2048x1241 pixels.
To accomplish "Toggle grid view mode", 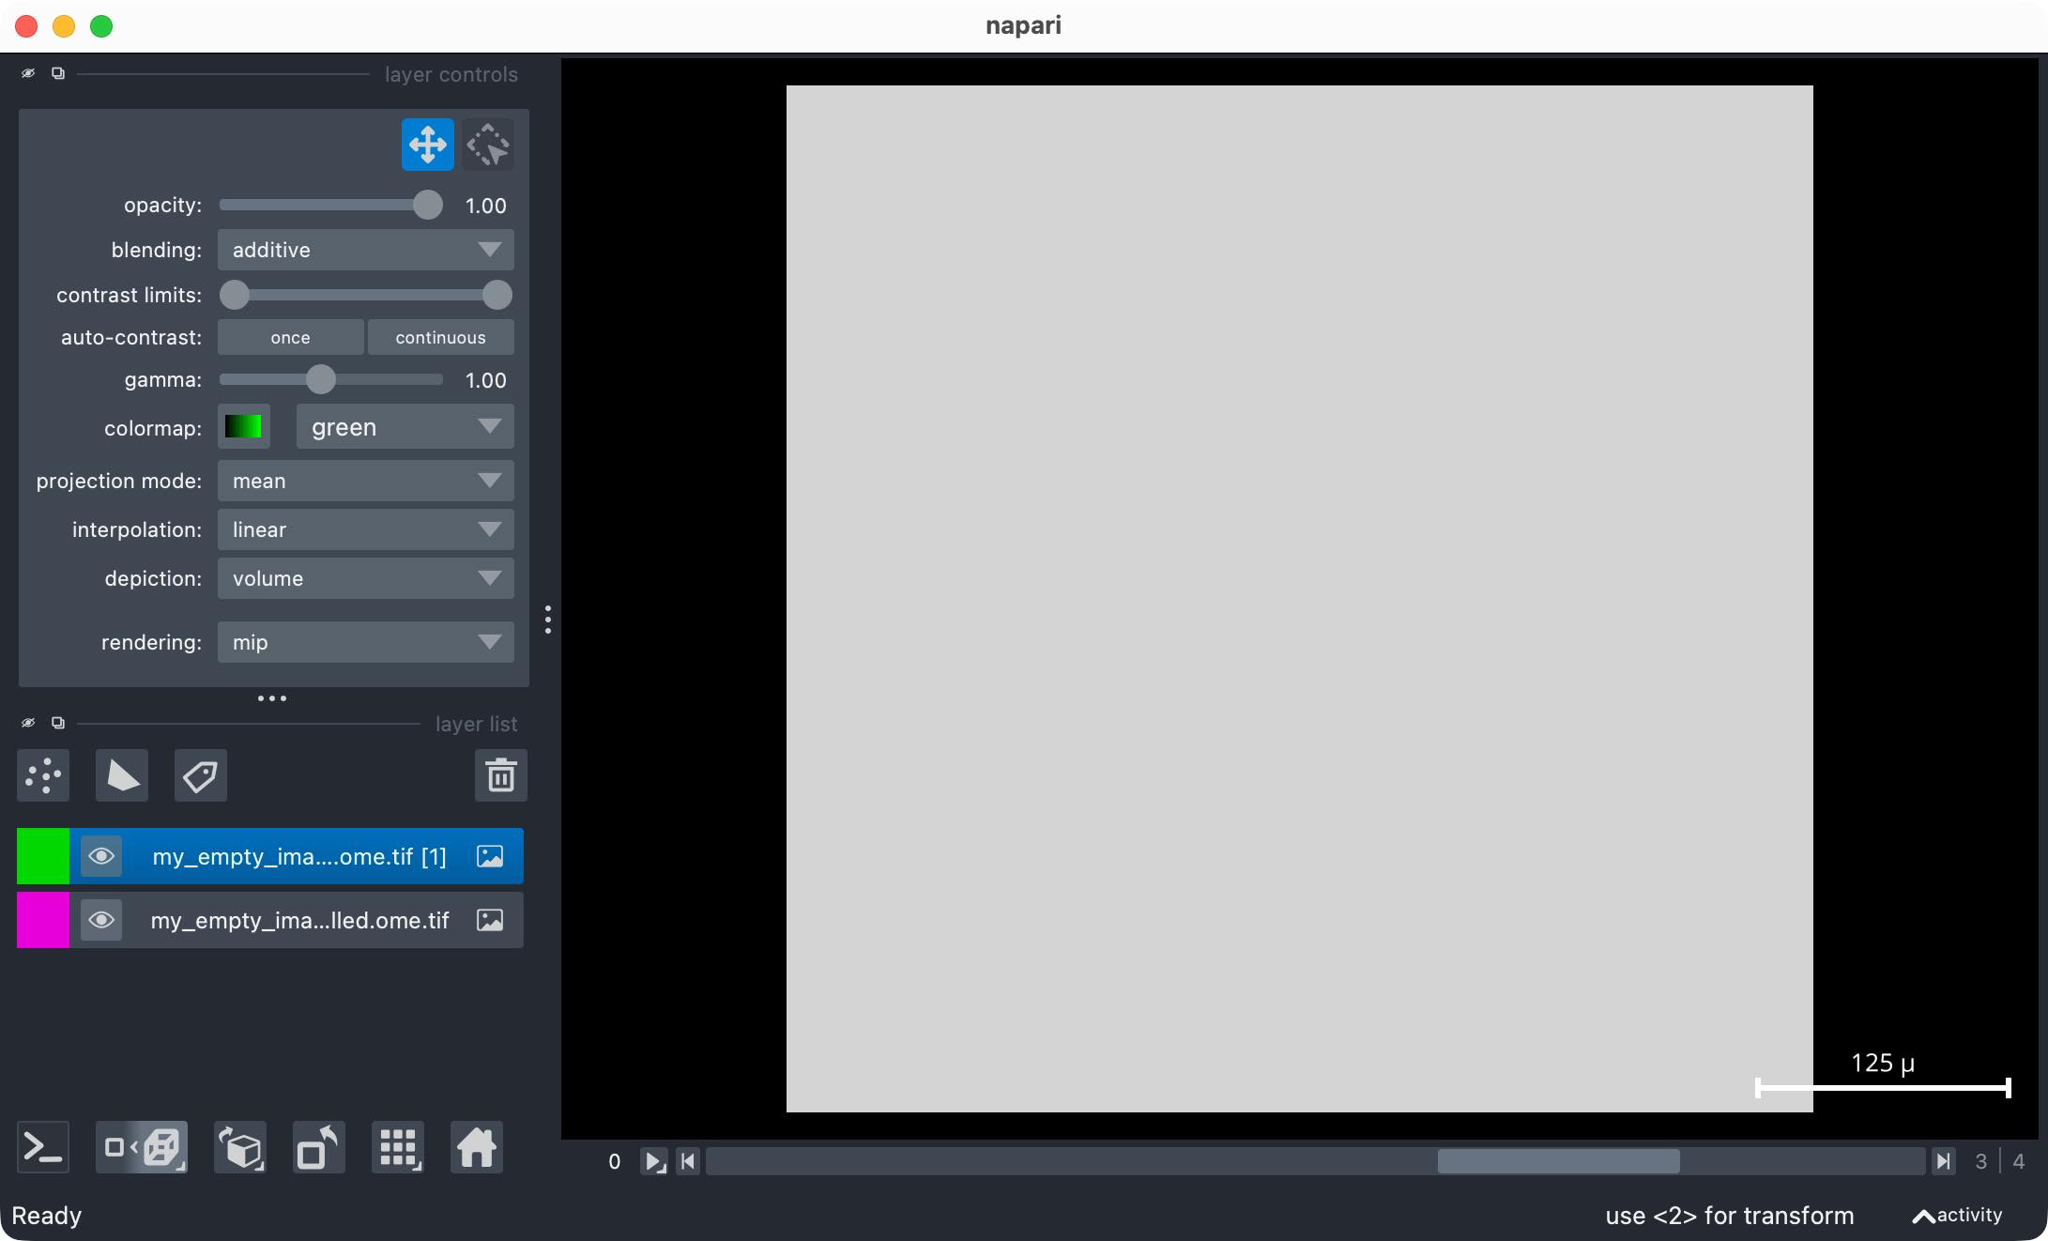I will tap(398, 1147).
